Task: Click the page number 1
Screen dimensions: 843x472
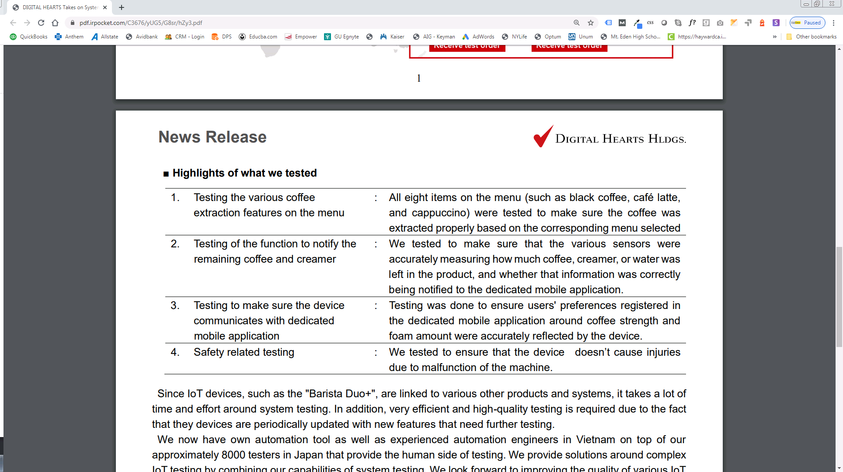Action: pyautogui.click(x=419, y=78)
